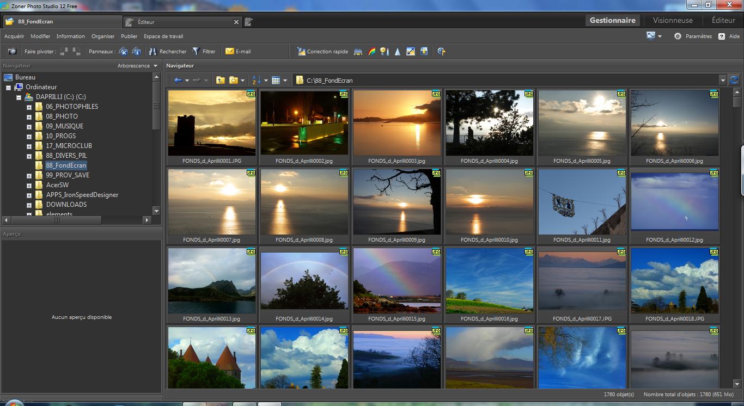Open the Arborescence dropdown

(x=137, y=66)
